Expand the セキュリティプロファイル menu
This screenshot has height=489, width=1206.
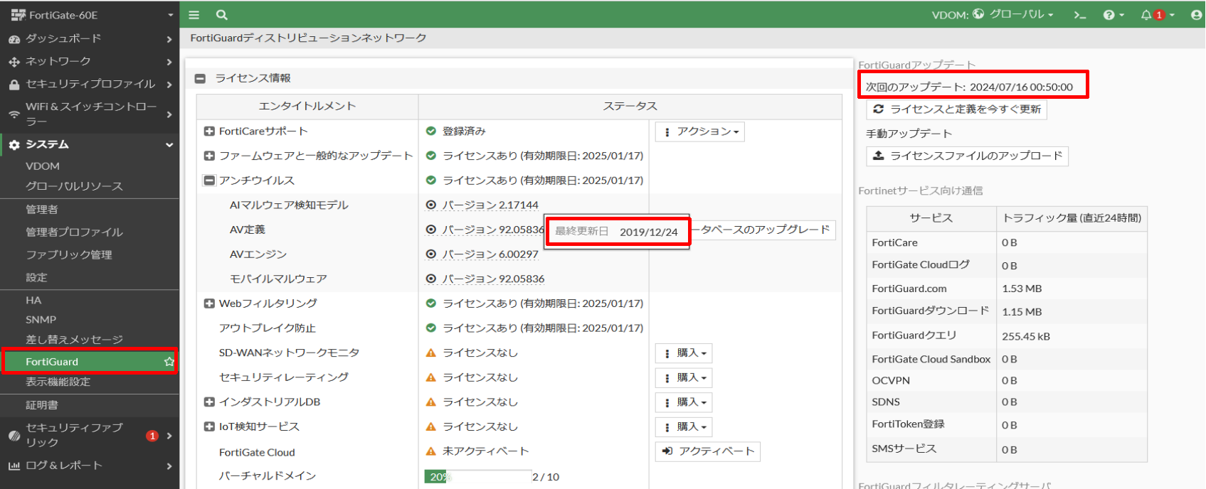coord(90,84)
